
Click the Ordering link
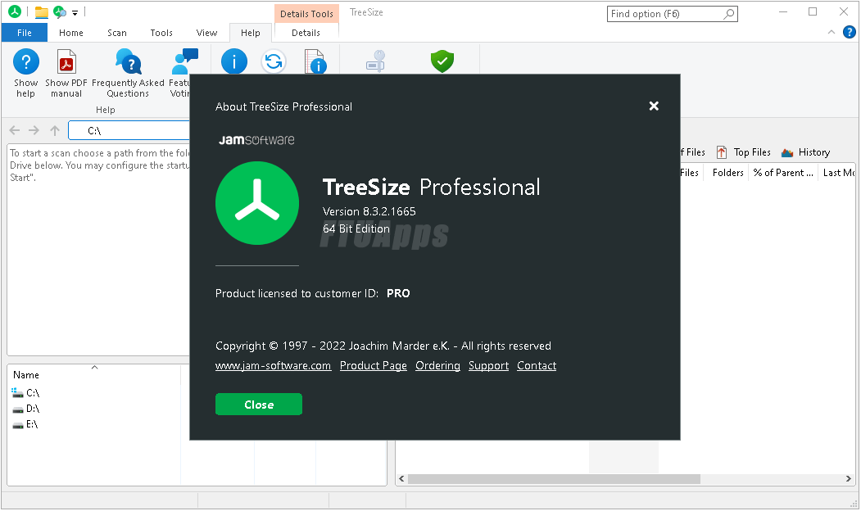437,365
